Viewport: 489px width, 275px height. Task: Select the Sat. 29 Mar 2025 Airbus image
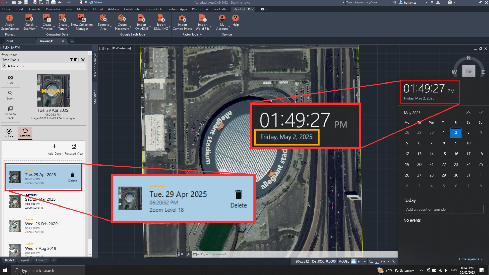[43, 201]
